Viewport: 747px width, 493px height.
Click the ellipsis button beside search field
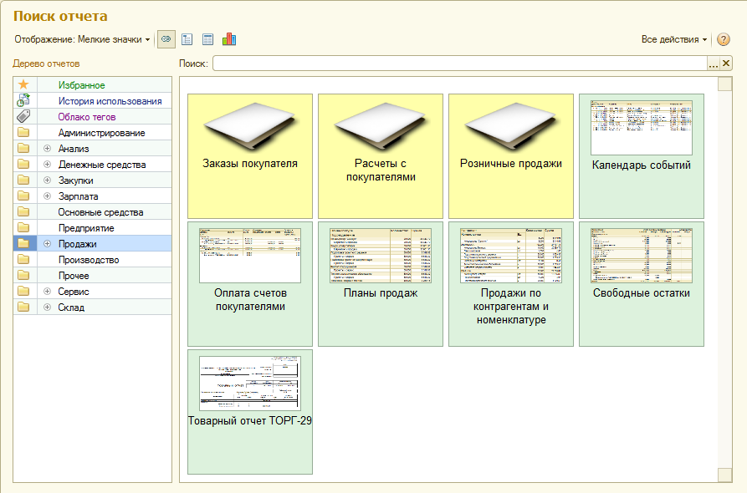pos(714,64)
